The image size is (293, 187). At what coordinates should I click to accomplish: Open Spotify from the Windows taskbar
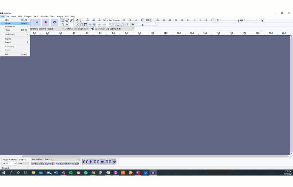click(x=71, y=172)
